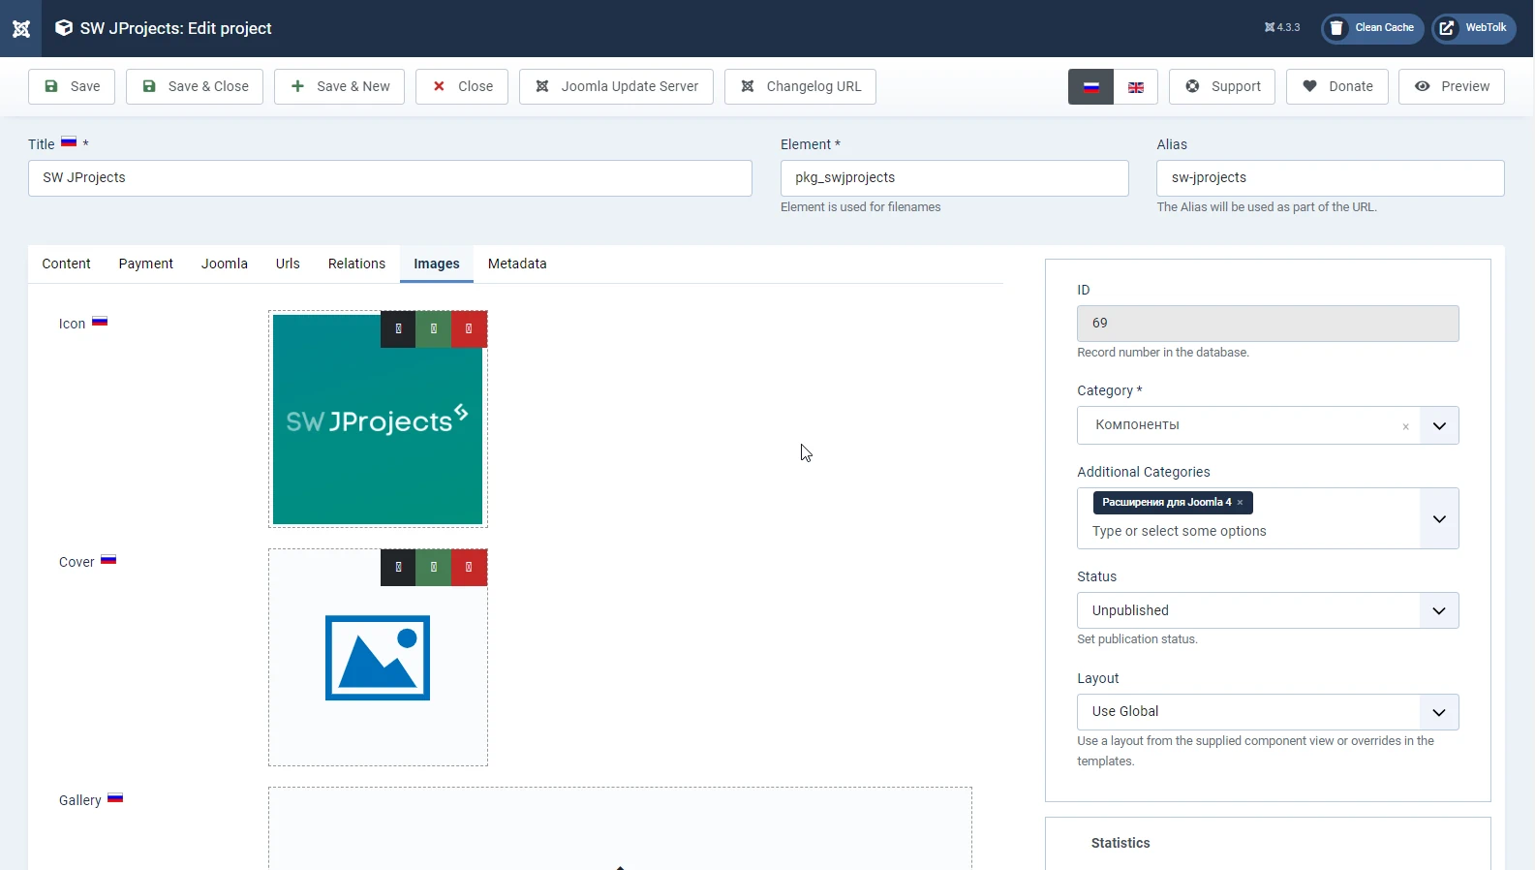
Task: Switch to Russian language flag button
Action: coord(1090,87)
